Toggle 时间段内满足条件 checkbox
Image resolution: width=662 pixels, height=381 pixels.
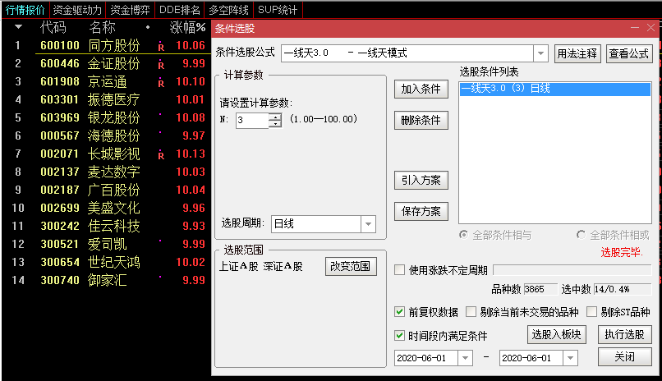[x=400, y=335]
